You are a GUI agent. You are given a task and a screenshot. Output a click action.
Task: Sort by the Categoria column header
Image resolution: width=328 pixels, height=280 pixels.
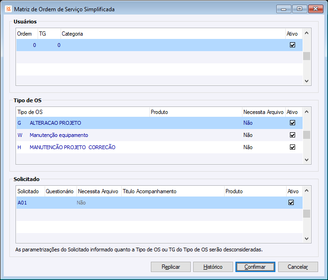172,34
